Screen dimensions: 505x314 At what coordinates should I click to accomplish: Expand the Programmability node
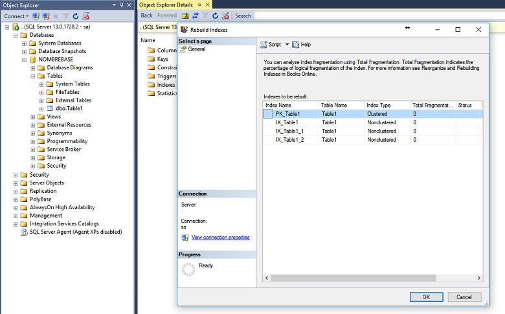[x=33, y=142]
